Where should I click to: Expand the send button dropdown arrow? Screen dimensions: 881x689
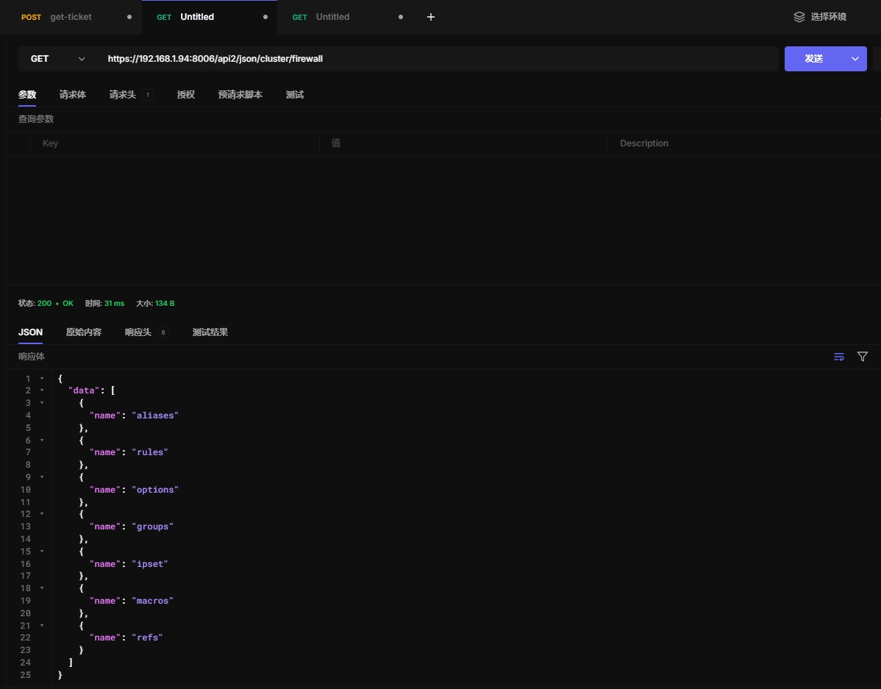click(x=855, y=59)
